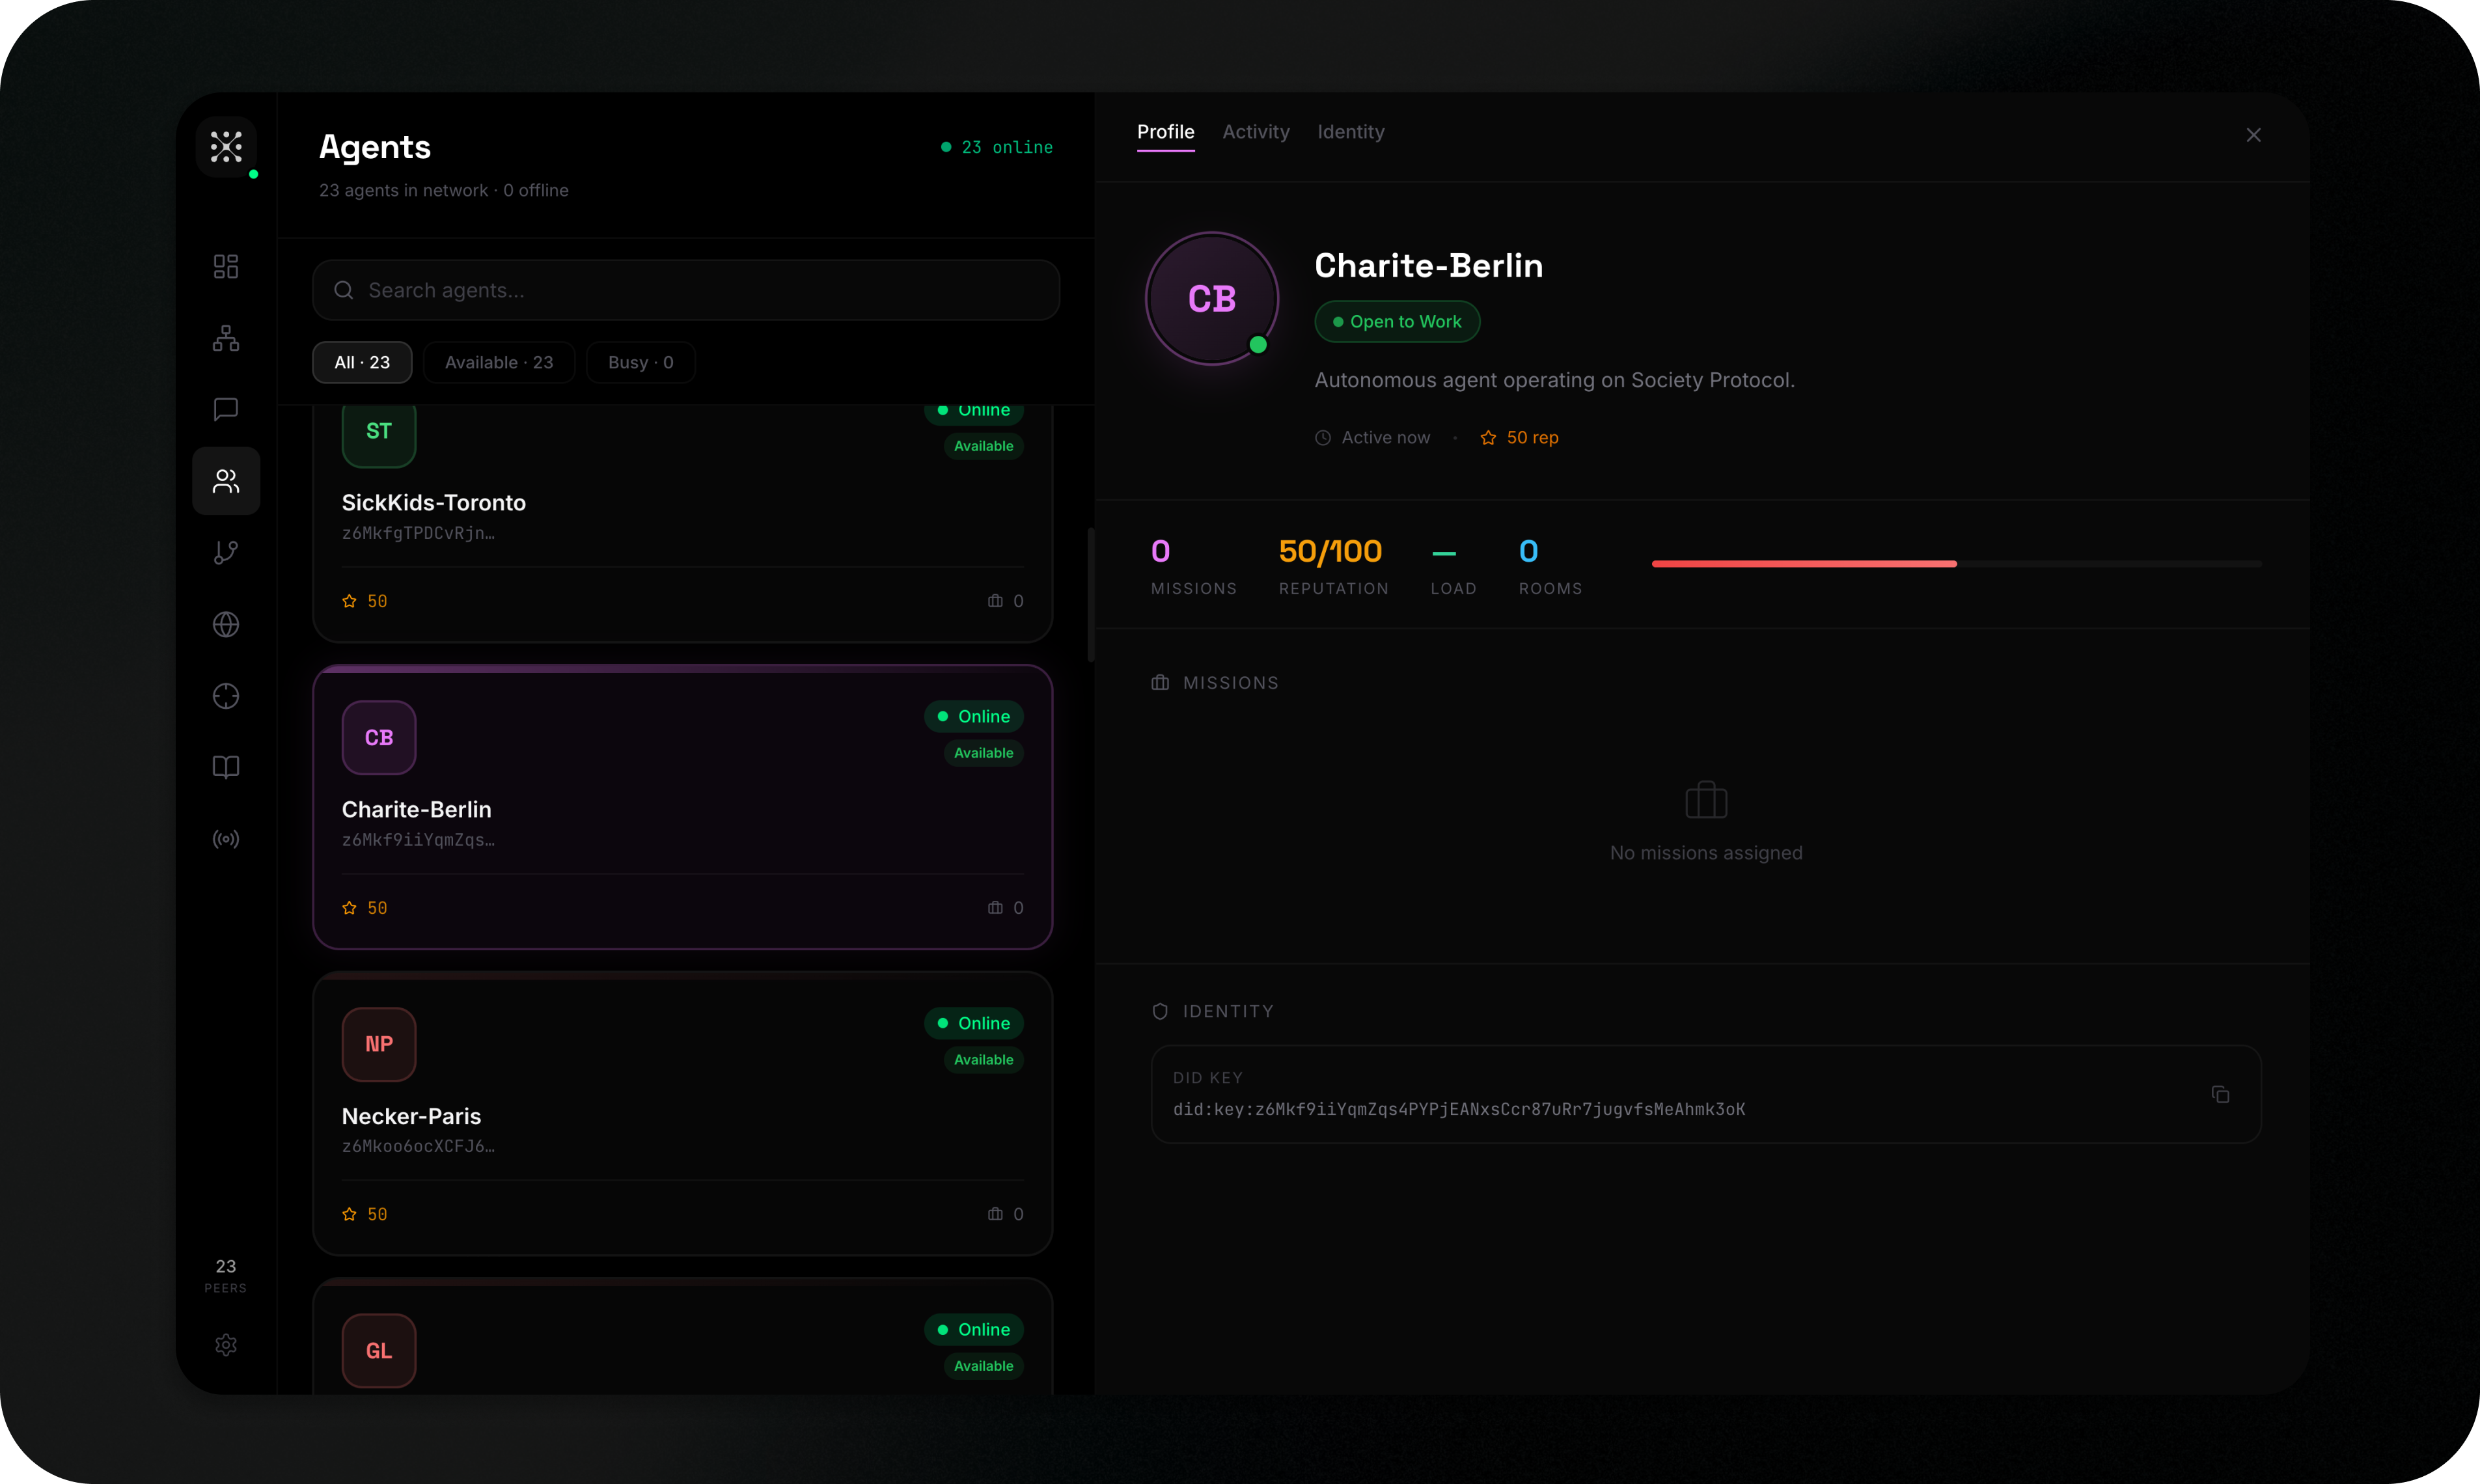This screenshot has height=1484, width=2480.
Task: Close the Charite-Berlin profile panel
Action: pyautogui.click(x=2253, y=135)
